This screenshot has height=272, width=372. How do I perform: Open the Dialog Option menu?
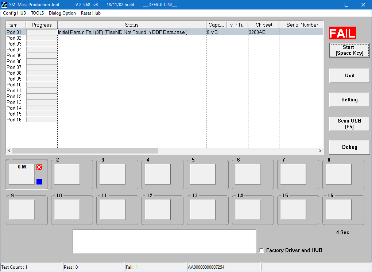[x=62, y=13]
